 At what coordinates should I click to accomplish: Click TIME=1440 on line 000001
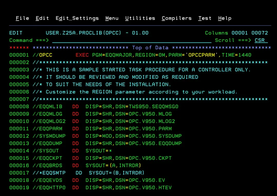[236, 55]
